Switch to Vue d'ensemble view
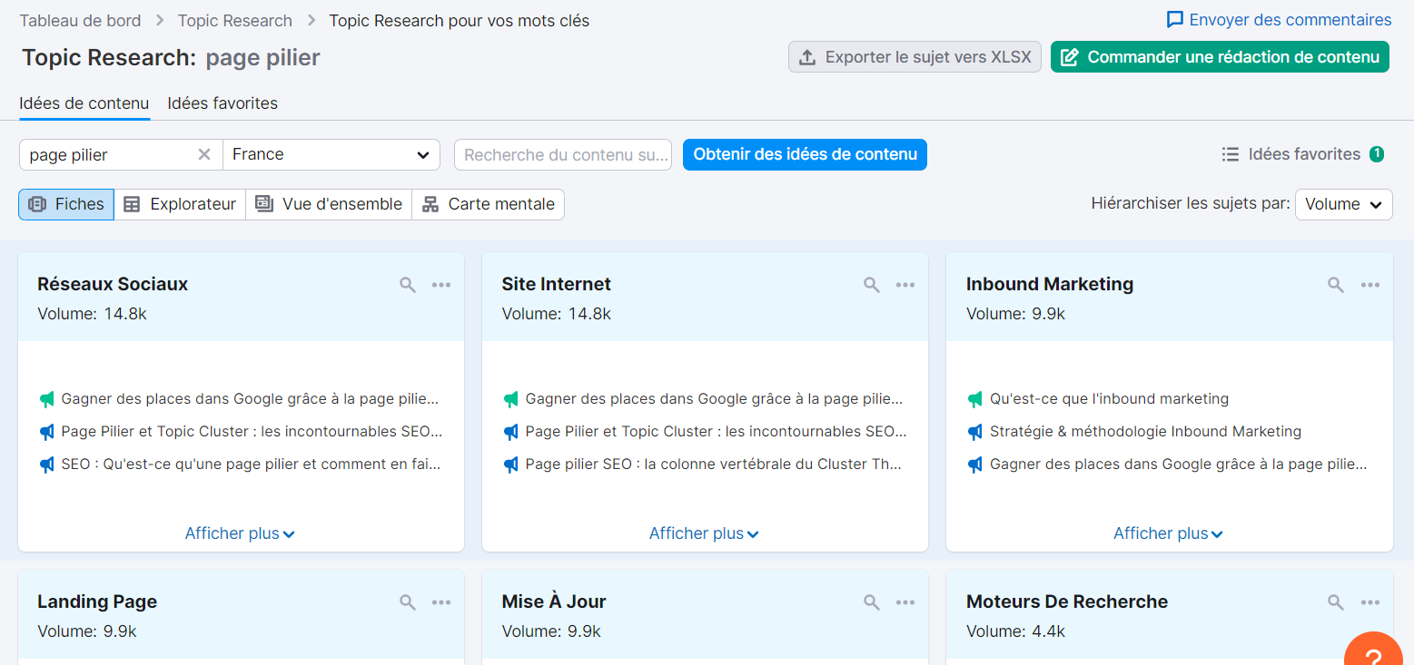This screenshot has height=665, width=1414. (x=329, y=204)
